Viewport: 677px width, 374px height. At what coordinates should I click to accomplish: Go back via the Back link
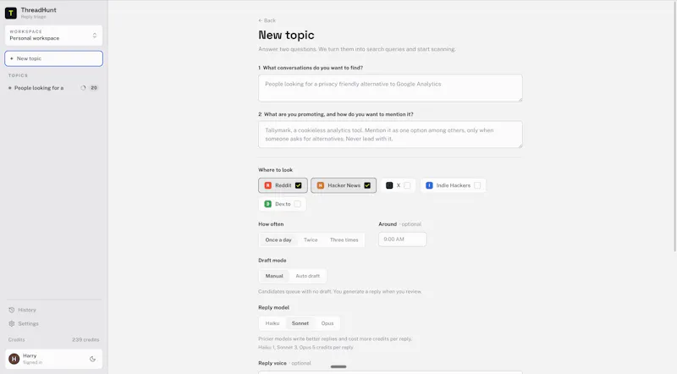[x=267, y=20]
